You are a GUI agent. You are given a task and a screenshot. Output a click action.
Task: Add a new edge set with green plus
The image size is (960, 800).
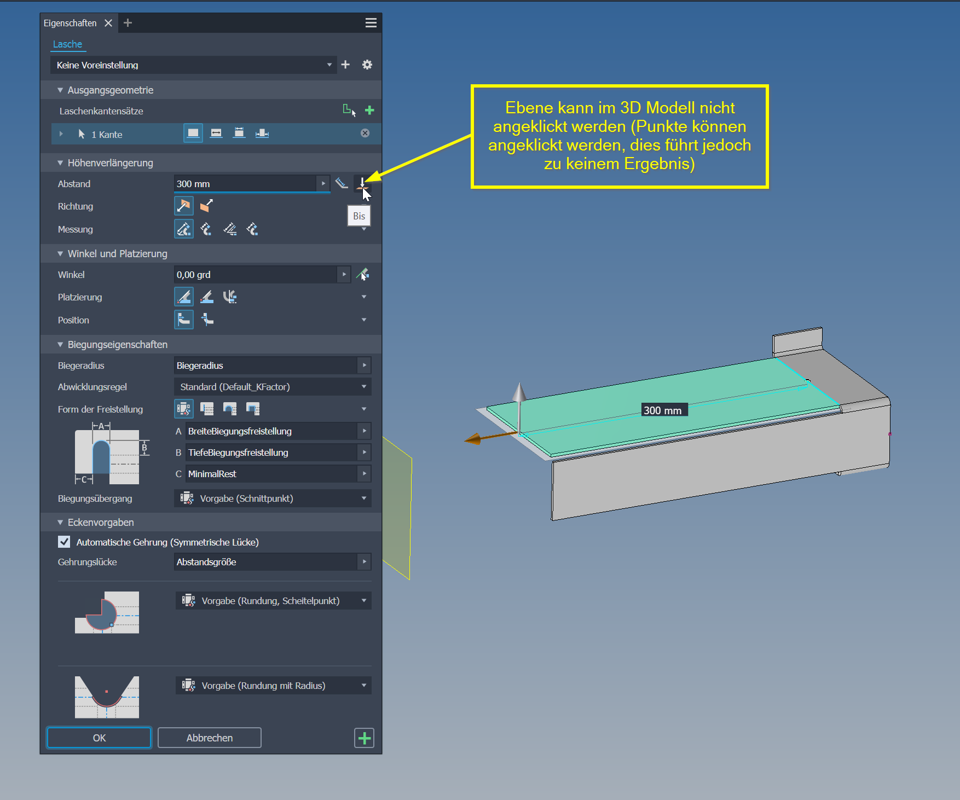369,111
